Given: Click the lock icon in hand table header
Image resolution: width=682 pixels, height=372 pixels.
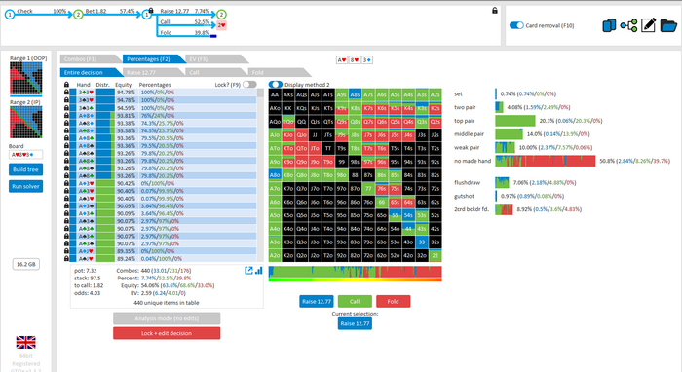Looking at the screenshot, I should [x=66, y=85].
